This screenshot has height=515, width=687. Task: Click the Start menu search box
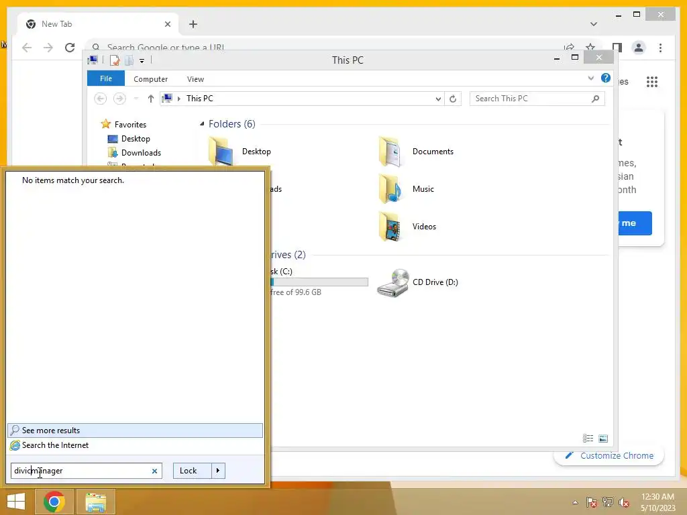[x=86, y=471]
